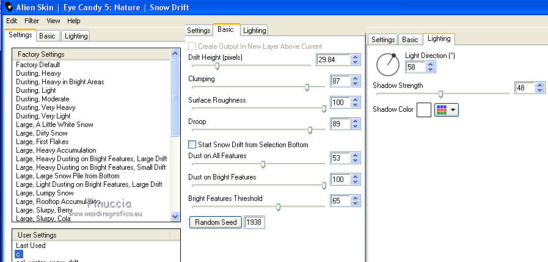The height and width of the screenshot is (262, 548).
Task: Click the Bright Features Threshold slider thumb
Action: pos(278,207)
